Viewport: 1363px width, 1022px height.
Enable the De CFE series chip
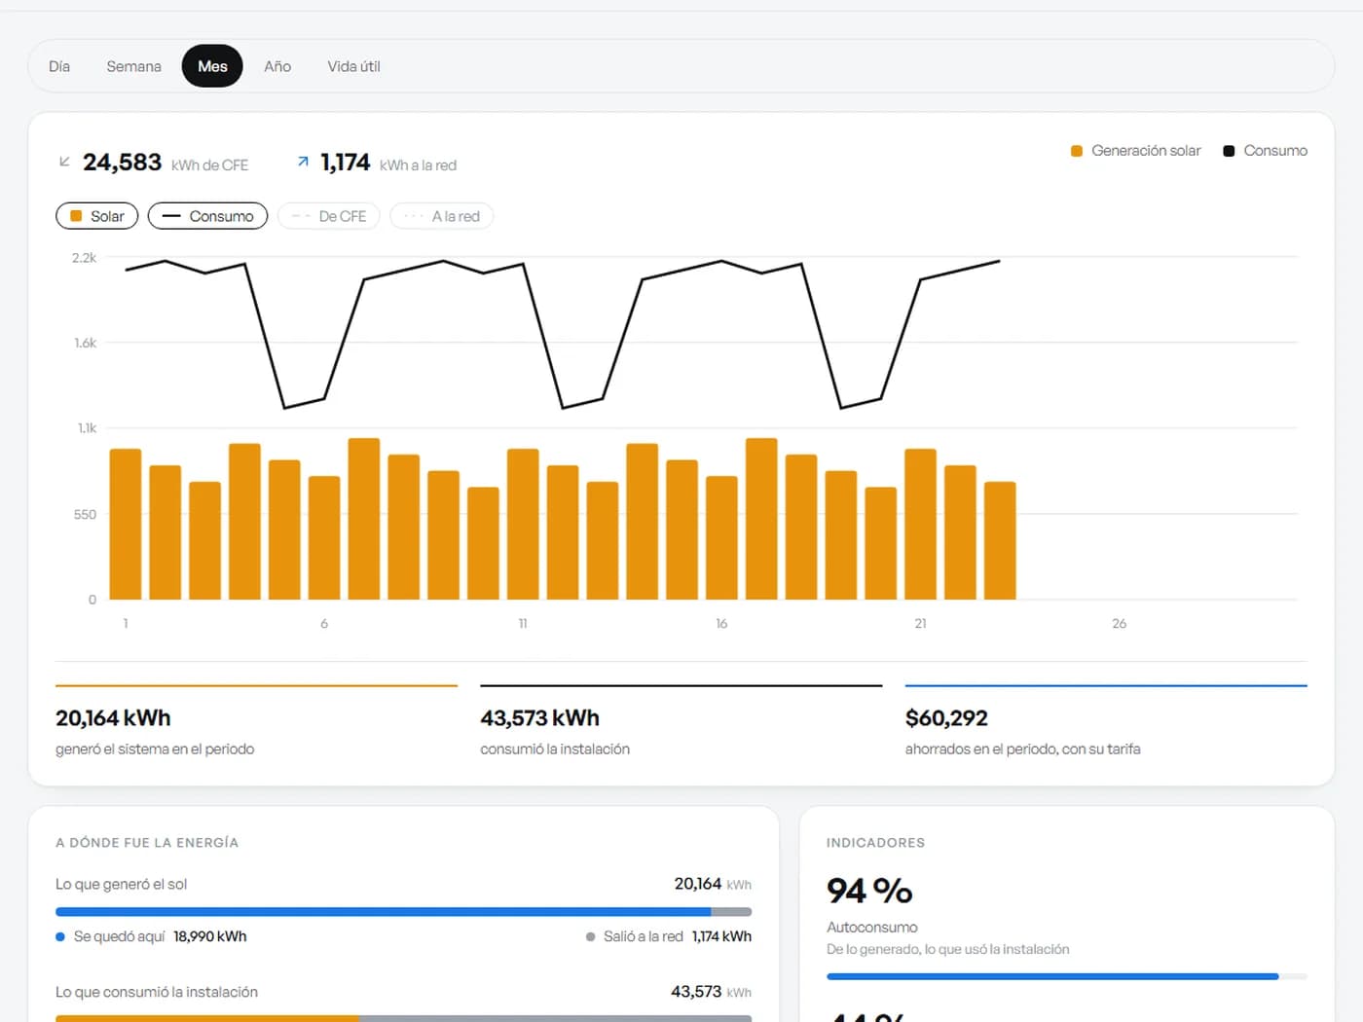(x=329, y=216)
